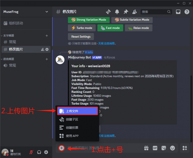Invite people to 修改图片 channel icon
Image resolution: width=193 pixels, height=158 pixels.
(x=43, y=49)
